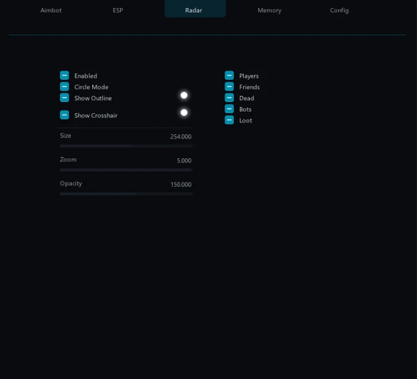Click the Zoom slider track
Image resolution: width=417 pixels, height=379 pixels.
[x=126, y=169]
